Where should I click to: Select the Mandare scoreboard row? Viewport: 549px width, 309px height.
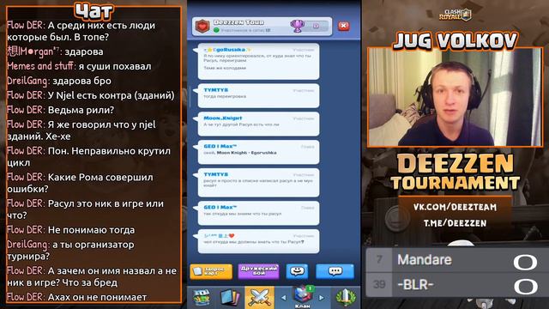click(x=457, y=260)
